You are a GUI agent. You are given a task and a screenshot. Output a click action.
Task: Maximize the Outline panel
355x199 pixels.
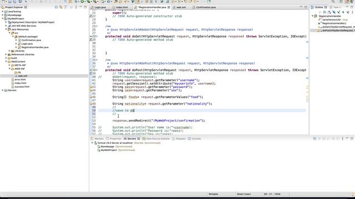click(352, 7)
